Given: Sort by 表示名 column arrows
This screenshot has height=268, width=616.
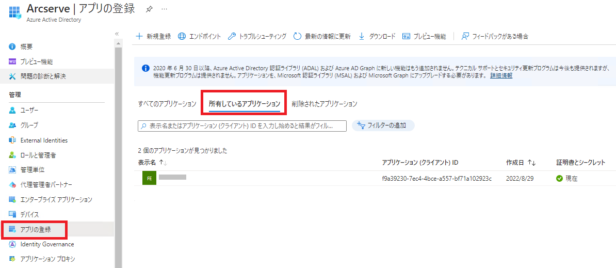Looking at the screenshot, I should pos(164,163).
